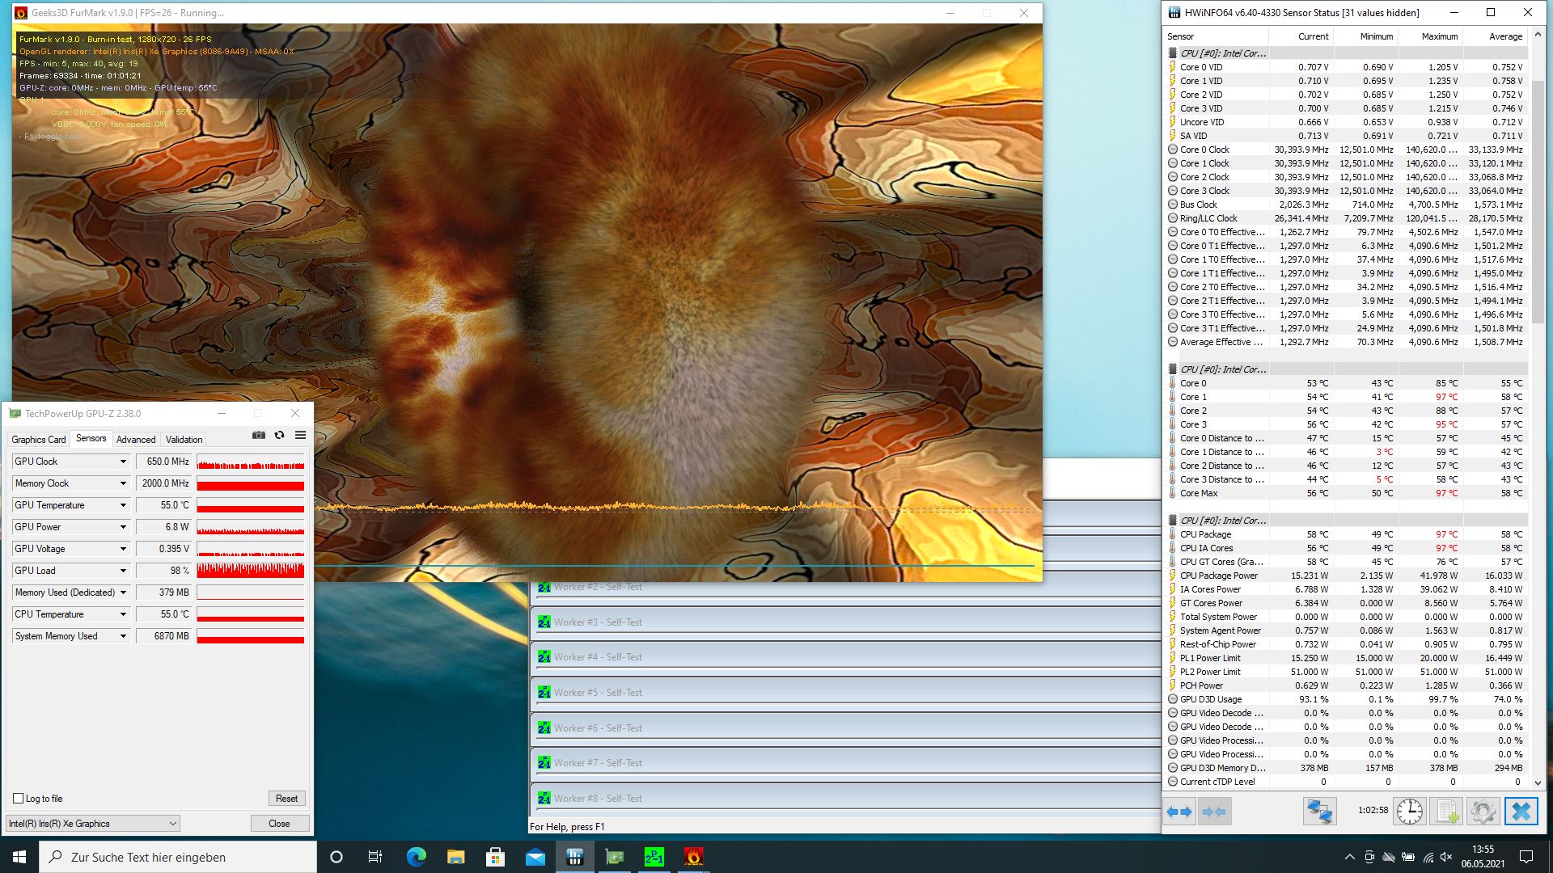Enable the Log to file checkbox
This screenshot has height=873, width=1553.
click(19, 799)
